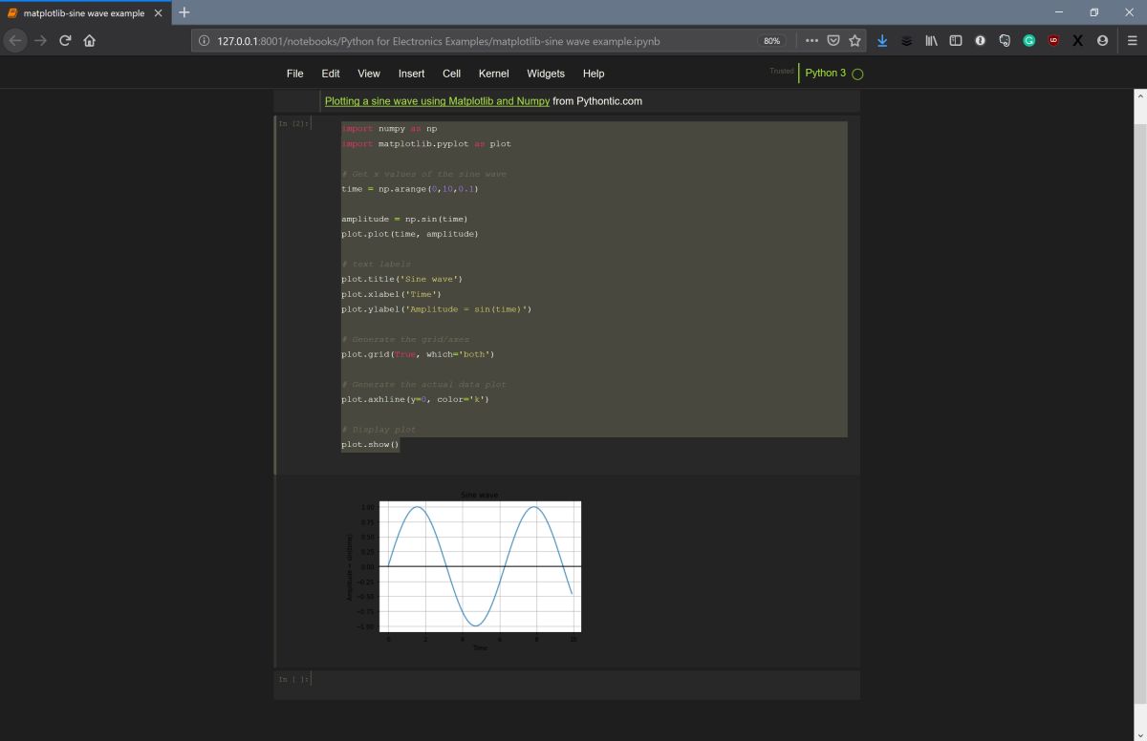Click the line import numpy as np
Viewport: 1147px width, 741px height.
389,129
